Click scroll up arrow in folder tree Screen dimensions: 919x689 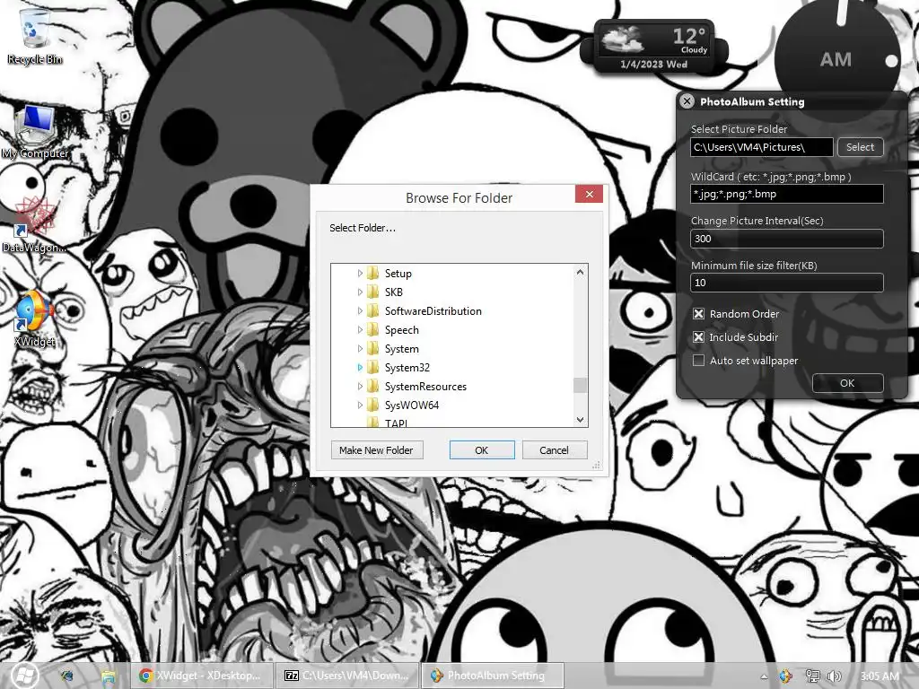tap(581, 272)
